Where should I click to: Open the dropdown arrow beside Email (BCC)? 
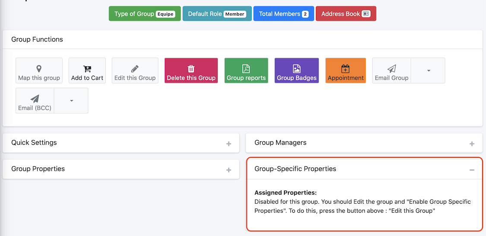[71, 101]
